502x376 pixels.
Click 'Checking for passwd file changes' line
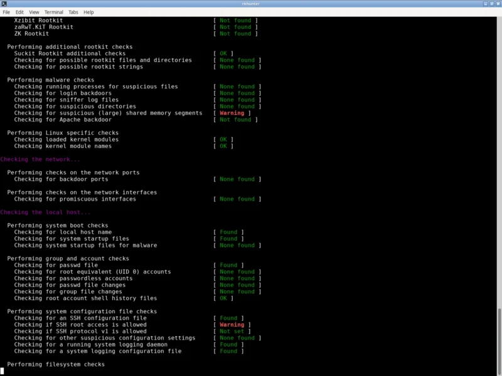coord(70,285)
